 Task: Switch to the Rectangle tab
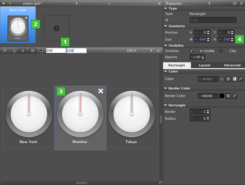[x=177, y=65]
